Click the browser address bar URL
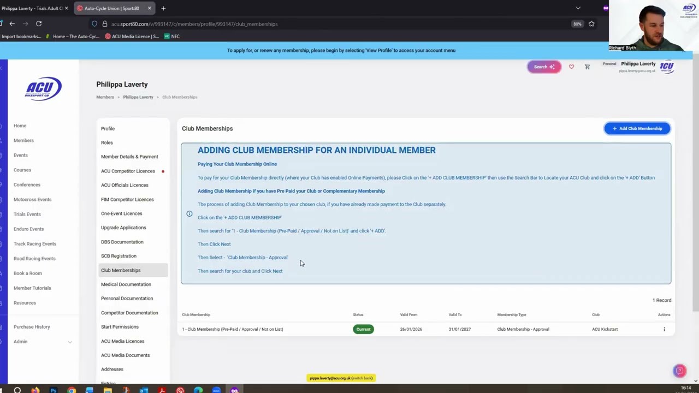This screenshot has width=699, height=393. [194, 24]
